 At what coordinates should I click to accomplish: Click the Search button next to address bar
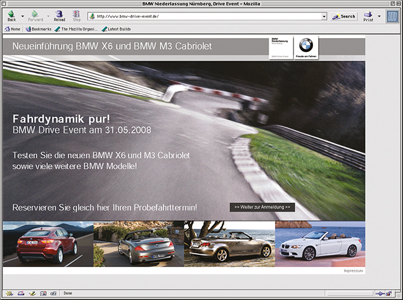coord(344,16)
